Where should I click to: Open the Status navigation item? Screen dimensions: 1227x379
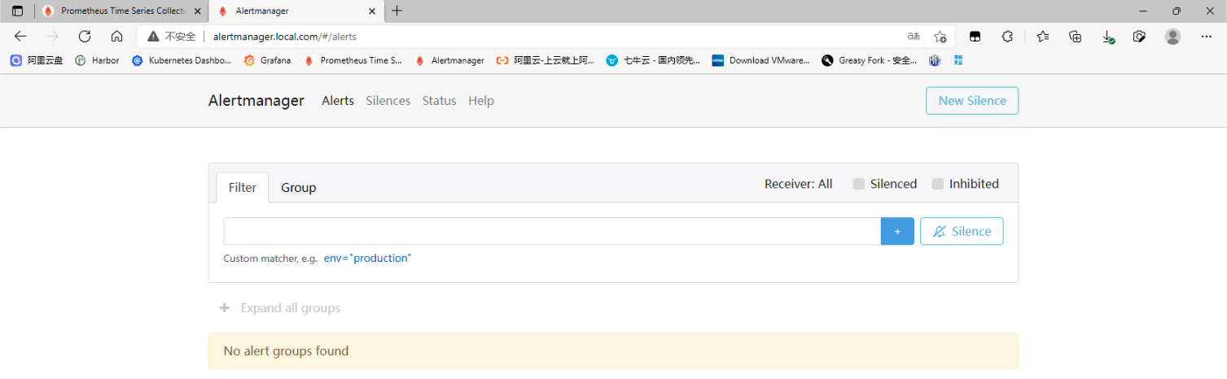[439, 101]
